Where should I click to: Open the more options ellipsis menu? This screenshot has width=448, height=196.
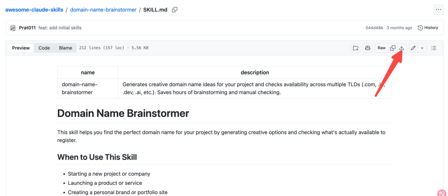tap(438, 10)
